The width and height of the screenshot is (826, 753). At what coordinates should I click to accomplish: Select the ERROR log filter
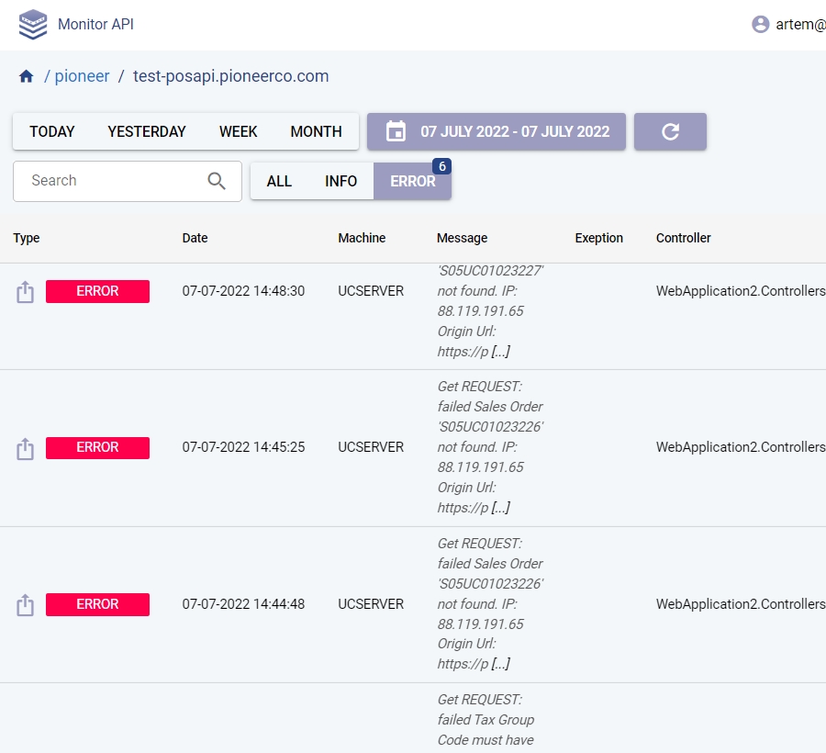point(412,182)
